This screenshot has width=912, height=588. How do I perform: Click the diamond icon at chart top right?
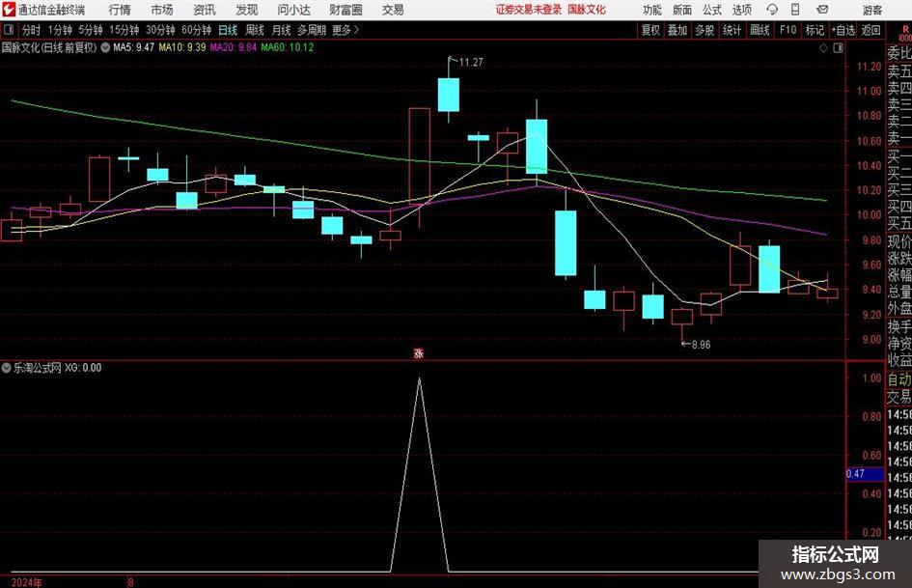pos(823,48)
